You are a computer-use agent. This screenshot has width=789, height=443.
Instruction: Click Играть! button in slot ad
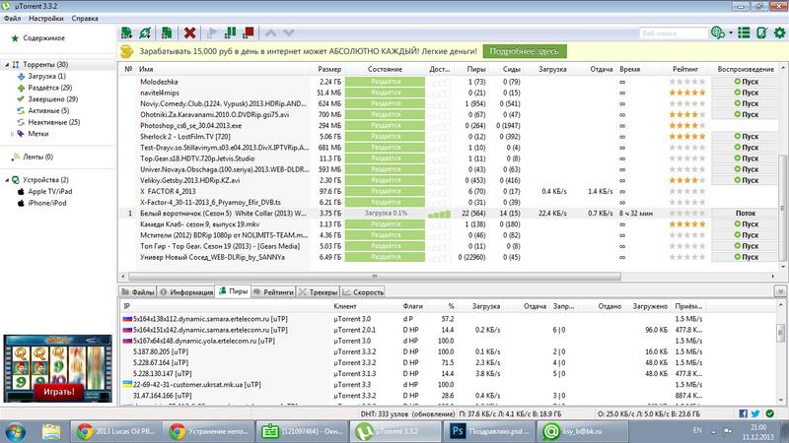tap(58, 392)
